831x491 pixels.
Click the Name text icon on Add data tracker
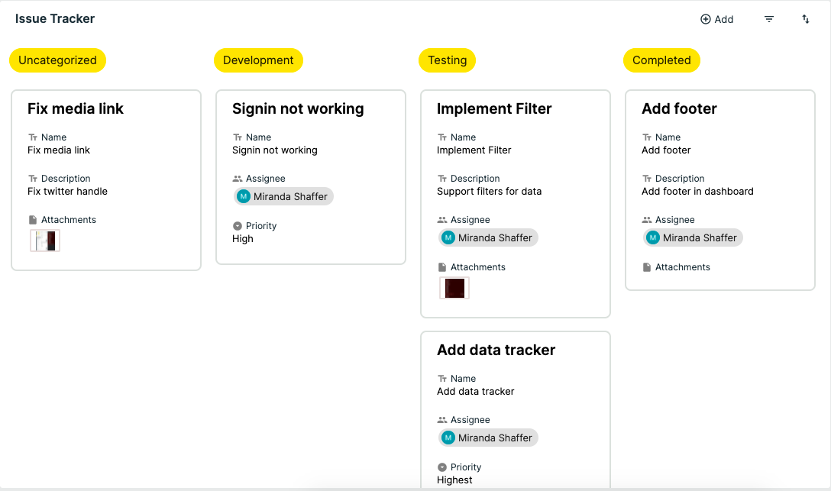(442, 379)
